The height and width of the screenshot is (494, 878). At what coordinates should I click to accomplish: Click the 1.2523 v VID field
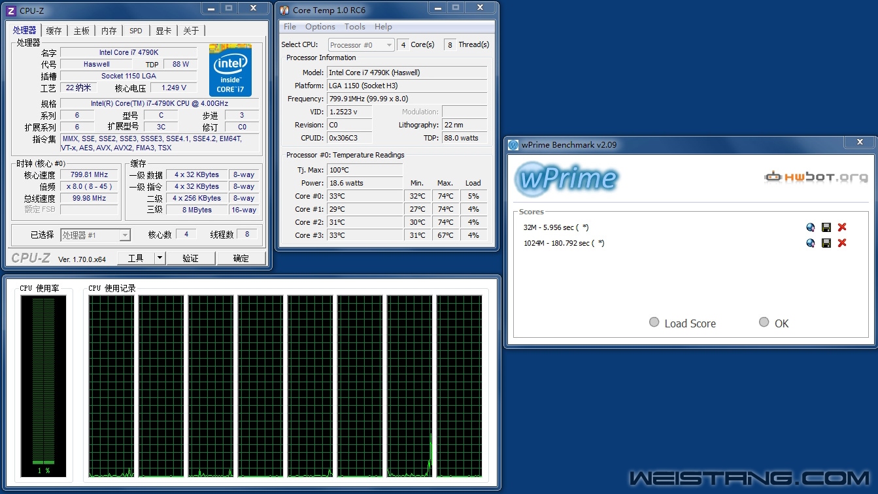point(349,112)
